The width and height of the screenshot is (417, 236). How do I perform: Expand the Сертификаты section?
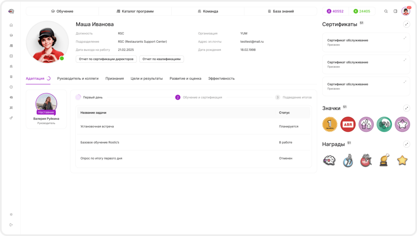pos(406,24)
